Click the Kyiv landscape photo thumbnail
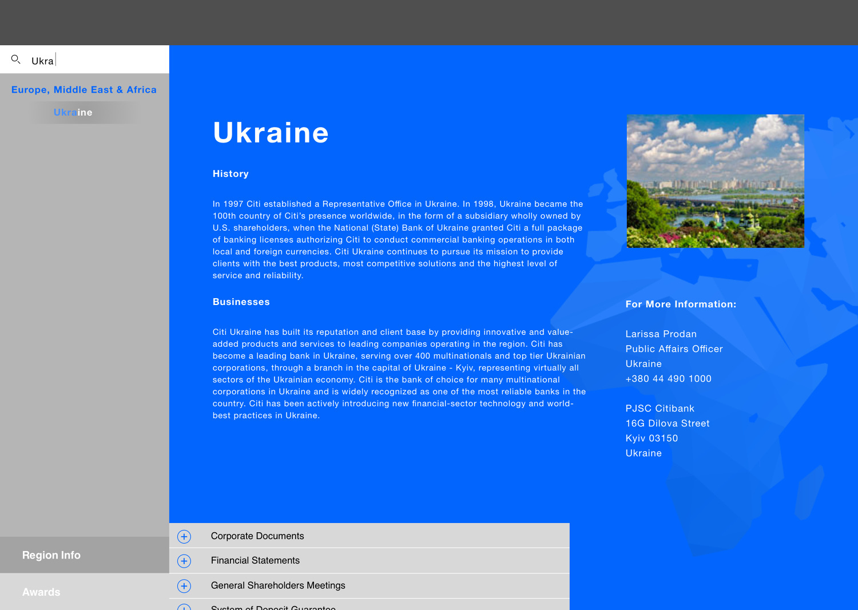 click(x=716, y=181)
